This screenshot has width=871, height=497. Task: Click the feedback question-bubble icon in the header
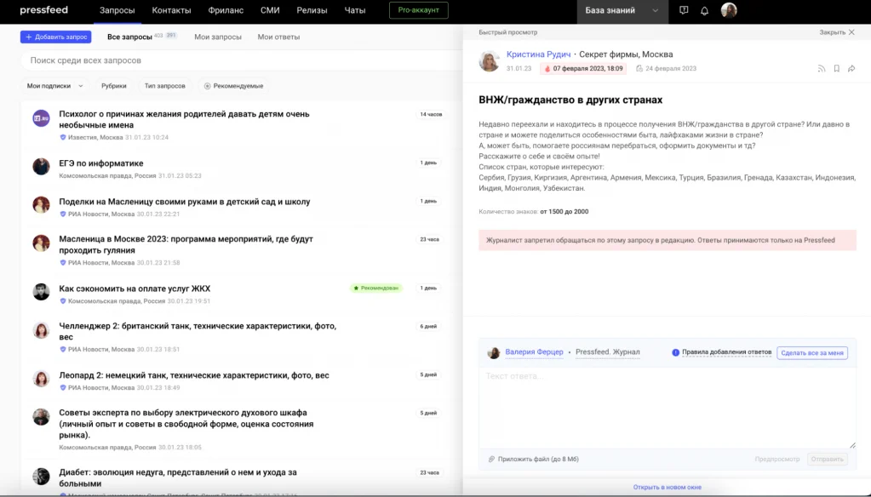tap(682, 10)
